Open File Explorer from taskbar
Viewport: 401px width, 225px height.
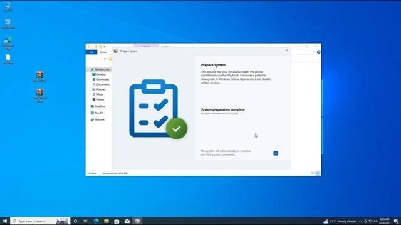(107, 221)
